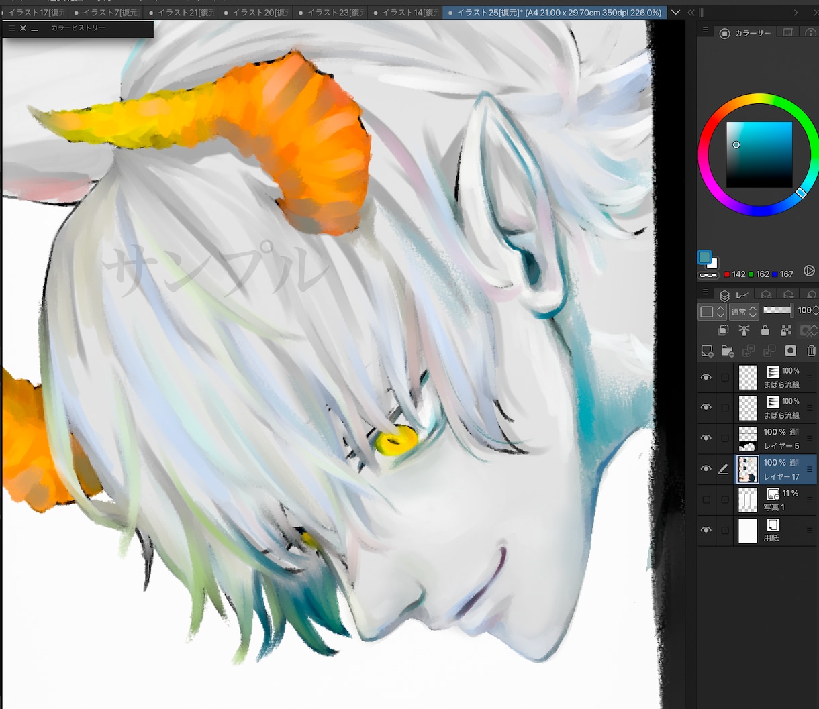Image resolution: width=819 pixels, height=709 pixels.
Task: Set layer as reference layer
Action: tap(744, 331)
